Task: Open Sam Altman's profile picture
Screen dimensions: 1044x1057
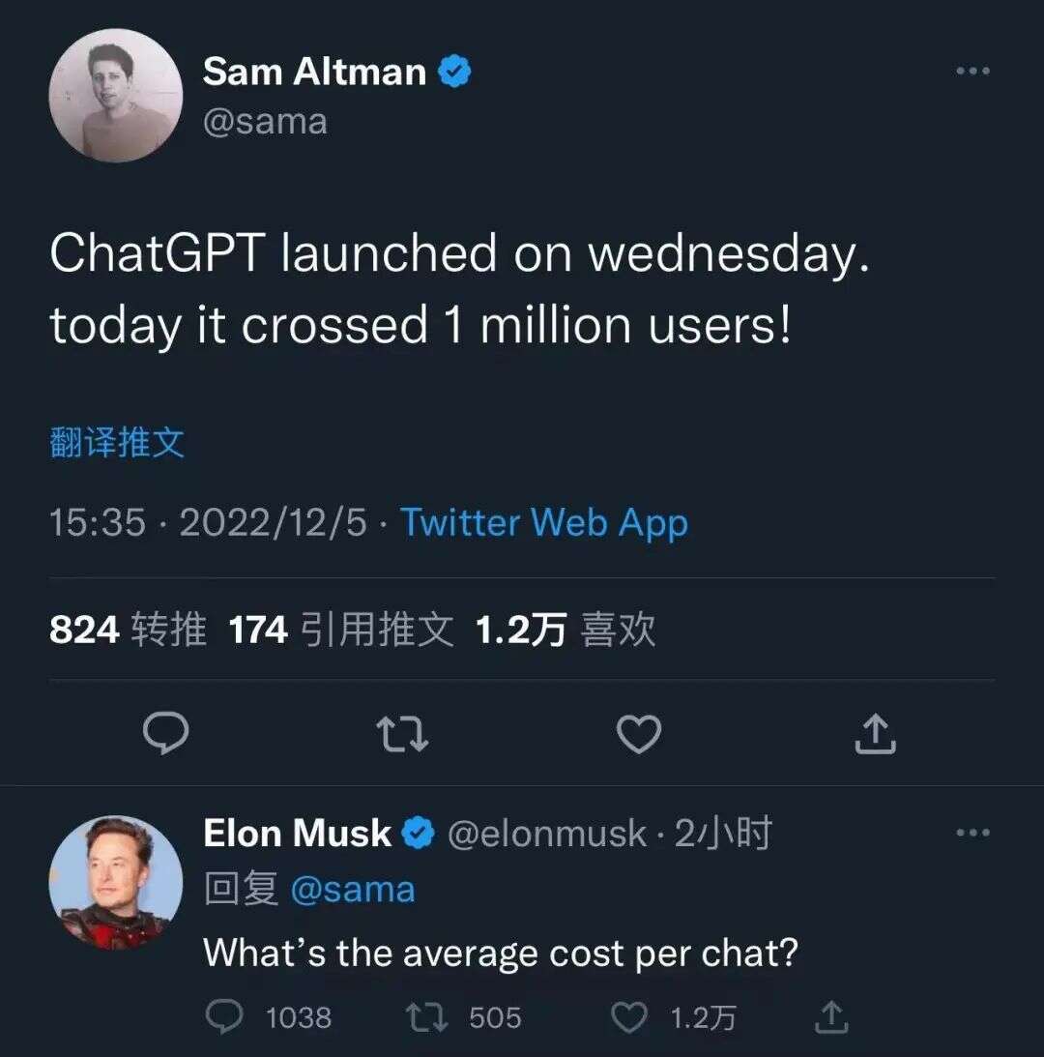Action: coord(116,95)
